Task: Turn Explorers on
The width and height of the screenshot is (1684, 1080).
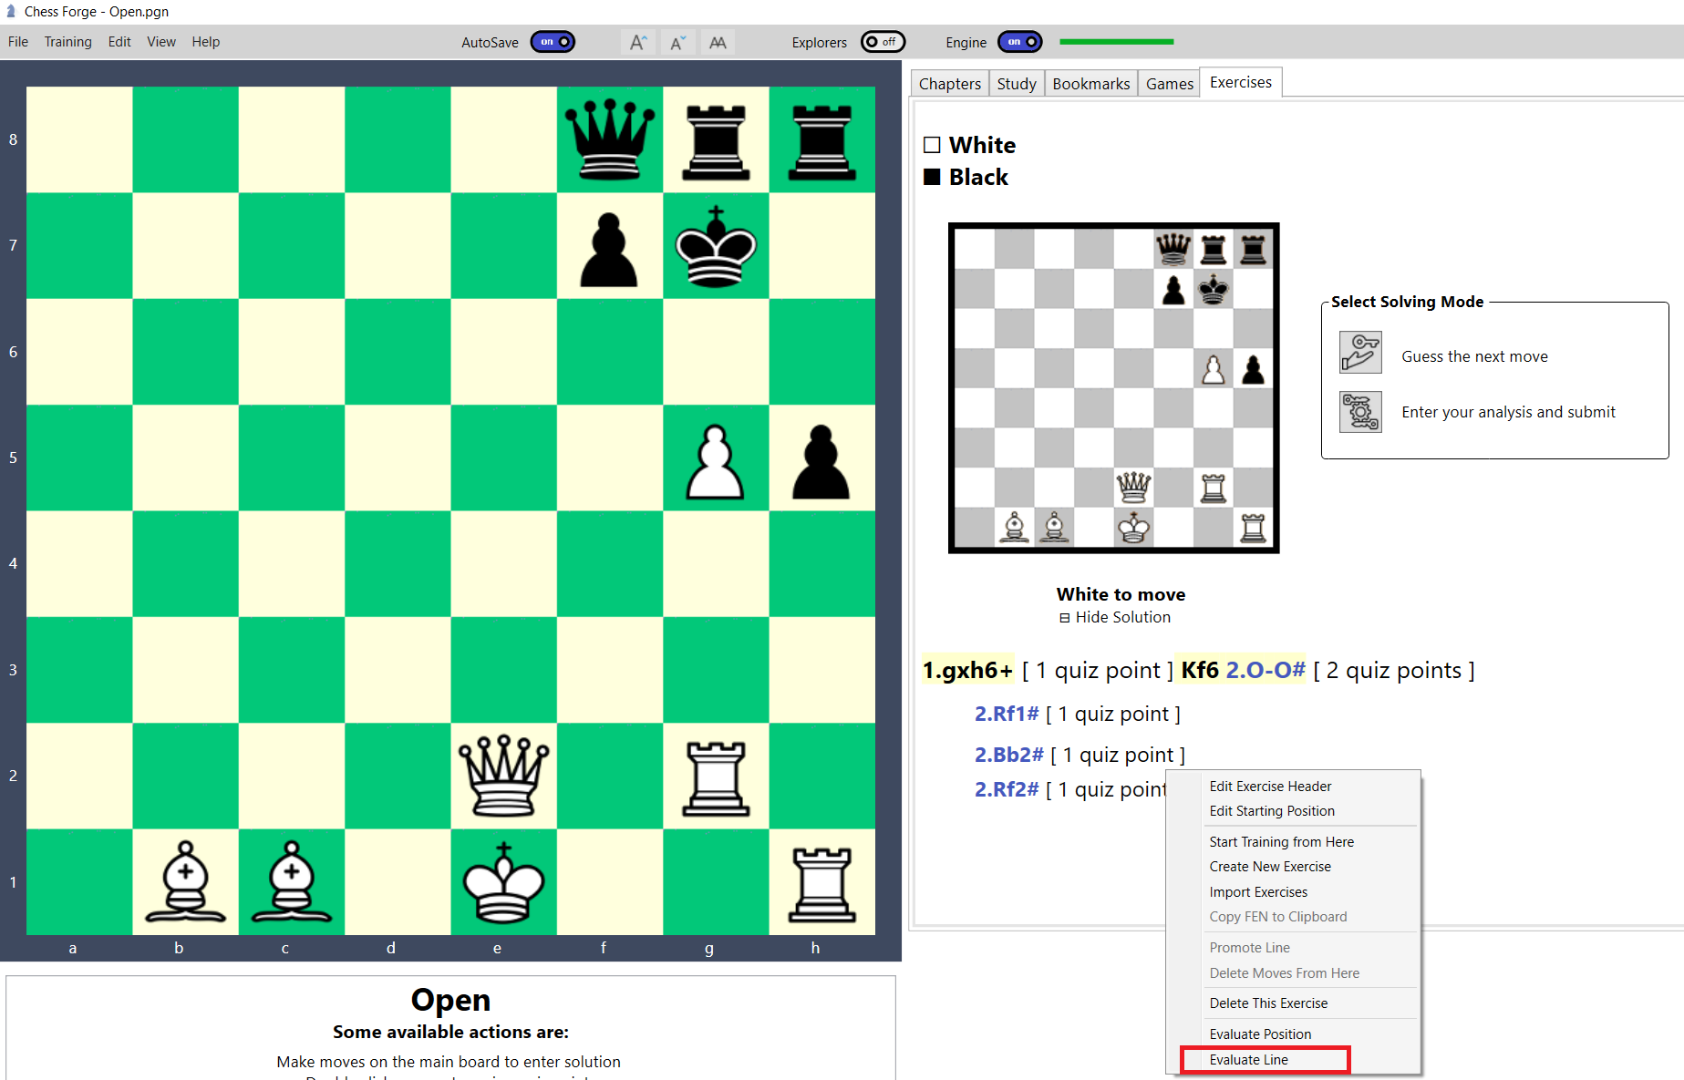Action: pos(882,41)
